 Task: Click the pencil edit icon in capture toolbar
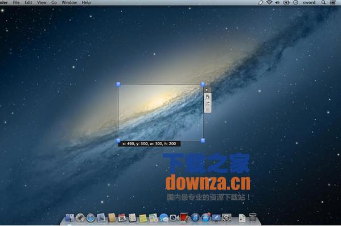208,103
